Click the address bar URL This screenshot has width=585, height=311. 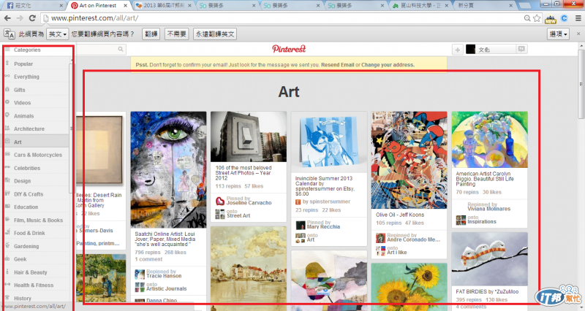(x=95, y=18)
